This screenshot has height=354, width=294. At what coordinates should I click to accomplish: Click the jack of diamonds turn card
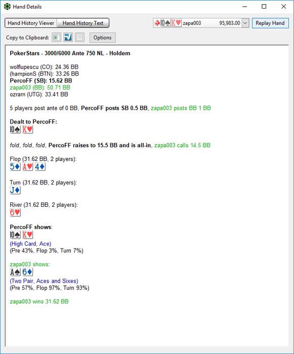click(15, 190)
